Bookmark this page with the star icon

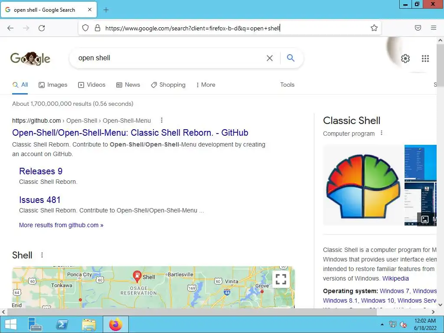click(x=374, y=28)
